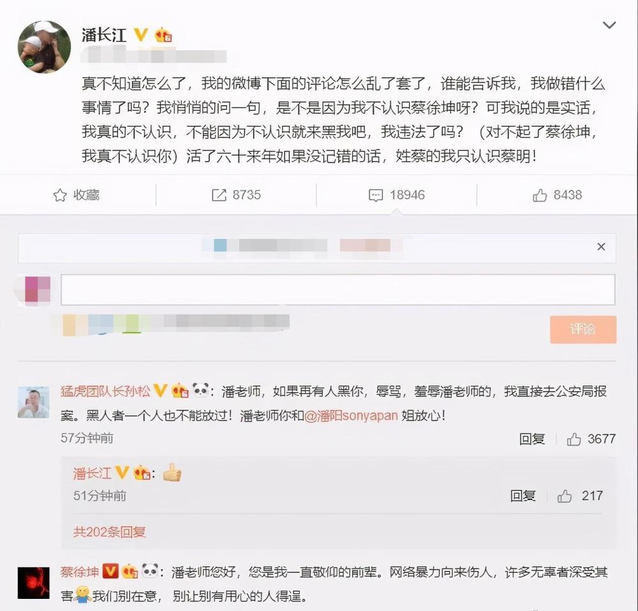638x611 pixels.
Task: Close the blurred notice banner
Action: point(601,247)
